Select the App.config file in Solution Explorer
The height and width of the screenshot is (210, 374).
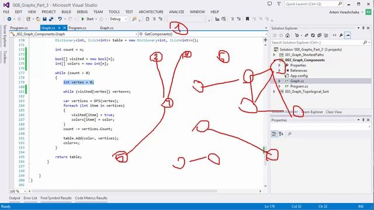(299, 76)
